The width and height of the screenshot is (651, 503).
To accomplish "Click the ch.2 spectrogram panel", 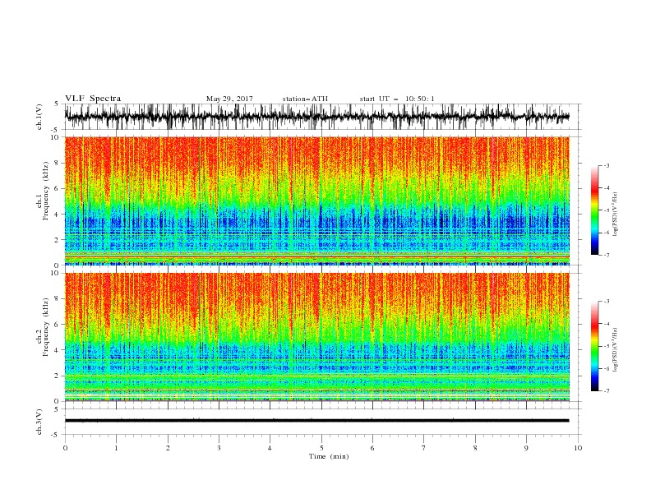I will tap(316, 337).
